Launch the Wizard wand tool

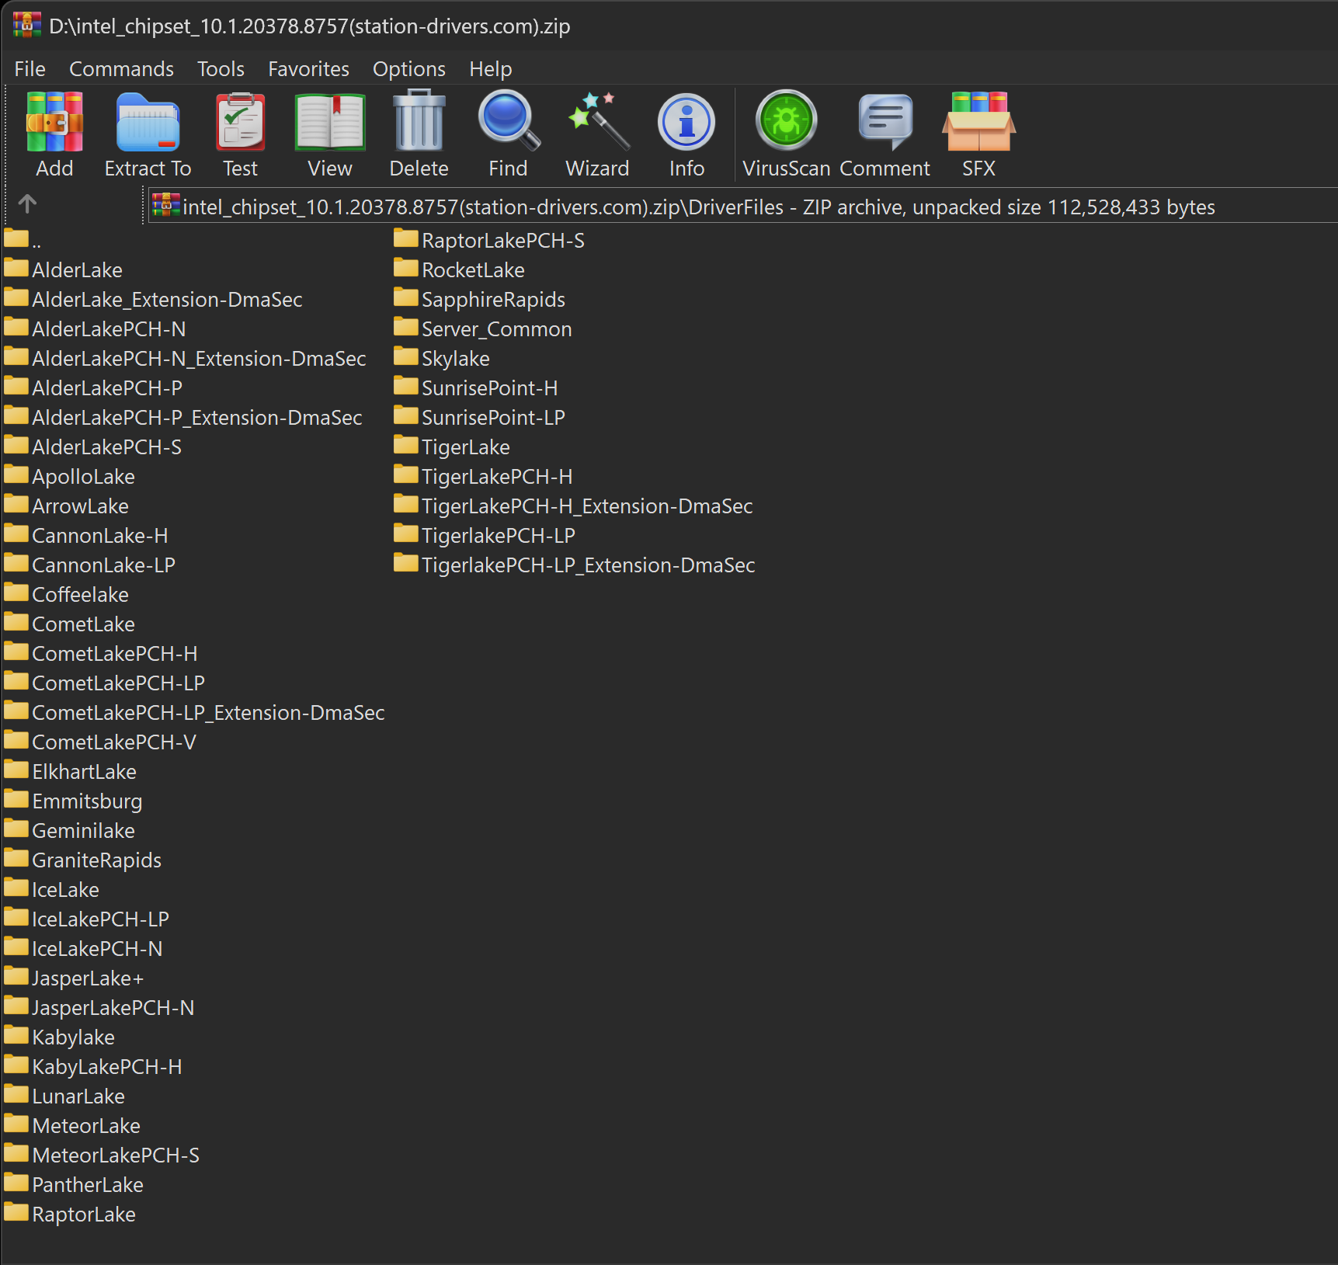point(597,134)
